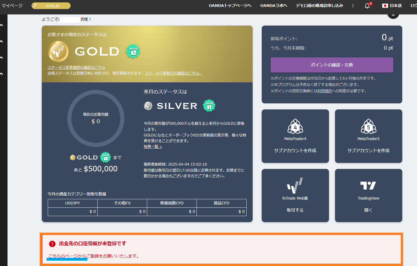Click the その他FX column header
This screenshot has width=417, height=266.
click(x=122, y=203)
